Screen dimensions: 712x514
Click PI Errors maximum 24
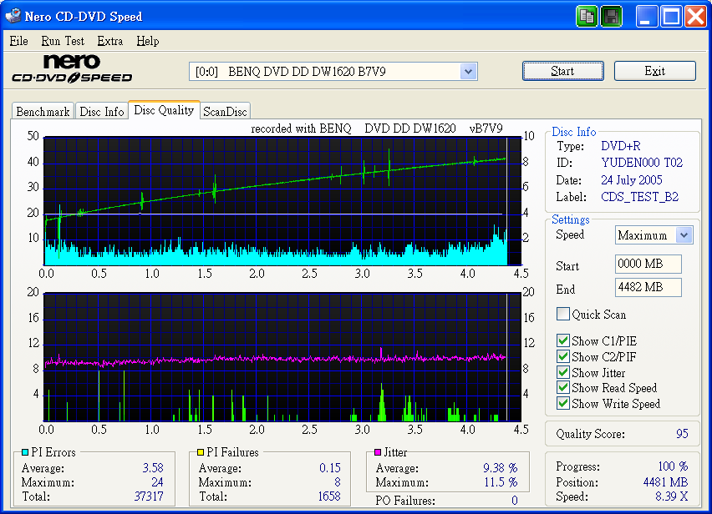[157, 481]
